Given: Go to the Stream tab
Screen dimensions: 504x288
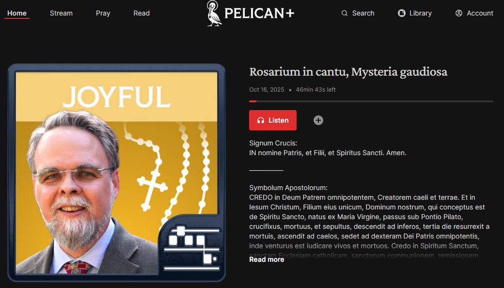Looking at the screenshot, I should click(61, 13).
